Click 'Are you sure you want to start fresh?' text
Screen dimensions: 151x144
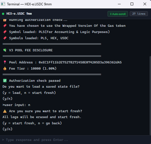(x=45, y=111)
